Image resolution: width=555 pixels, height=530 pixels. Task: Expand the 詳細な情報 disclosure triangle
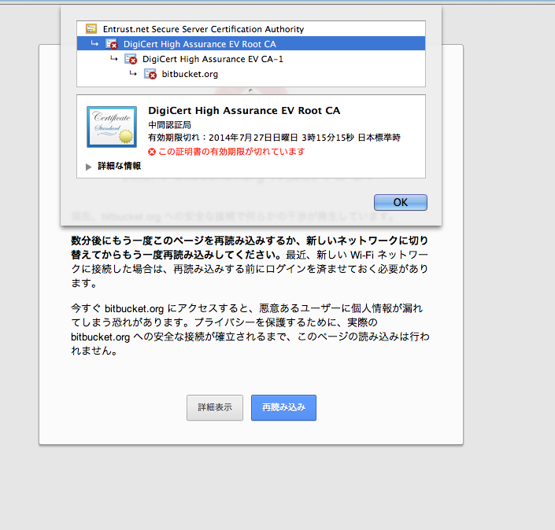point(88,167)
